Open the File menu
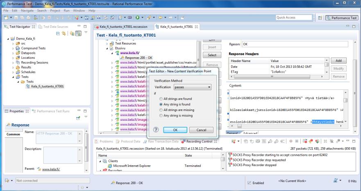Image resolution: width=361 pixels, height=191 pixels. (x=6, y=11)
